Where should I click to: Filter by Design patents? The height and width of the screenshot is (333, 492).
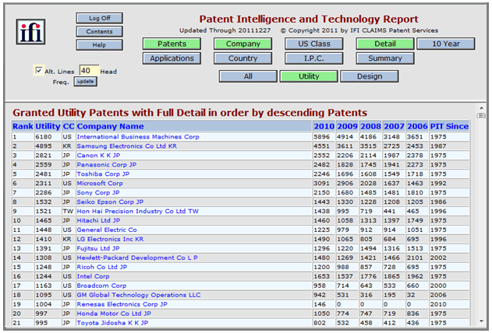pyautogui.click(x=370, y=76)
